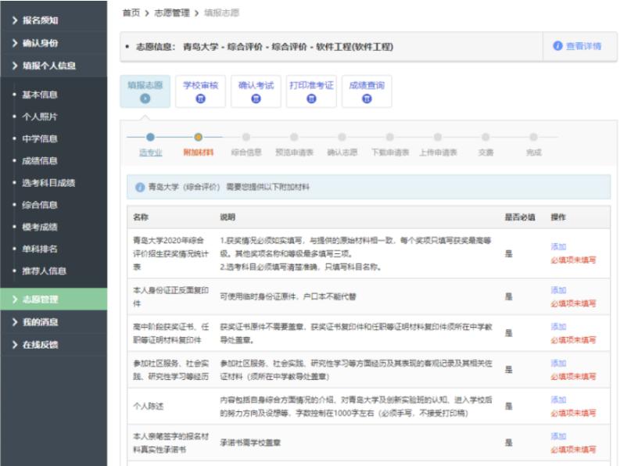The height and width of the screenshot is (466, 620).
Task: Click the info icon in the 青岛大学 notice
Action: coord(140,187)
